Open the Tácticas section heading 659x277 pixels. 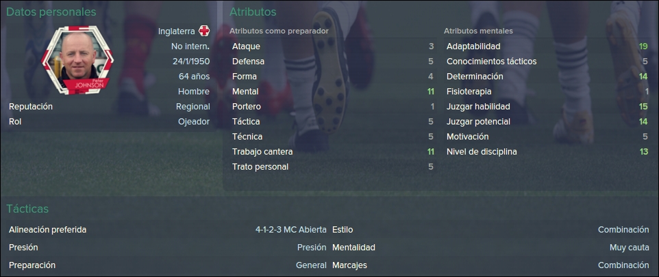[x=27, y=209]
